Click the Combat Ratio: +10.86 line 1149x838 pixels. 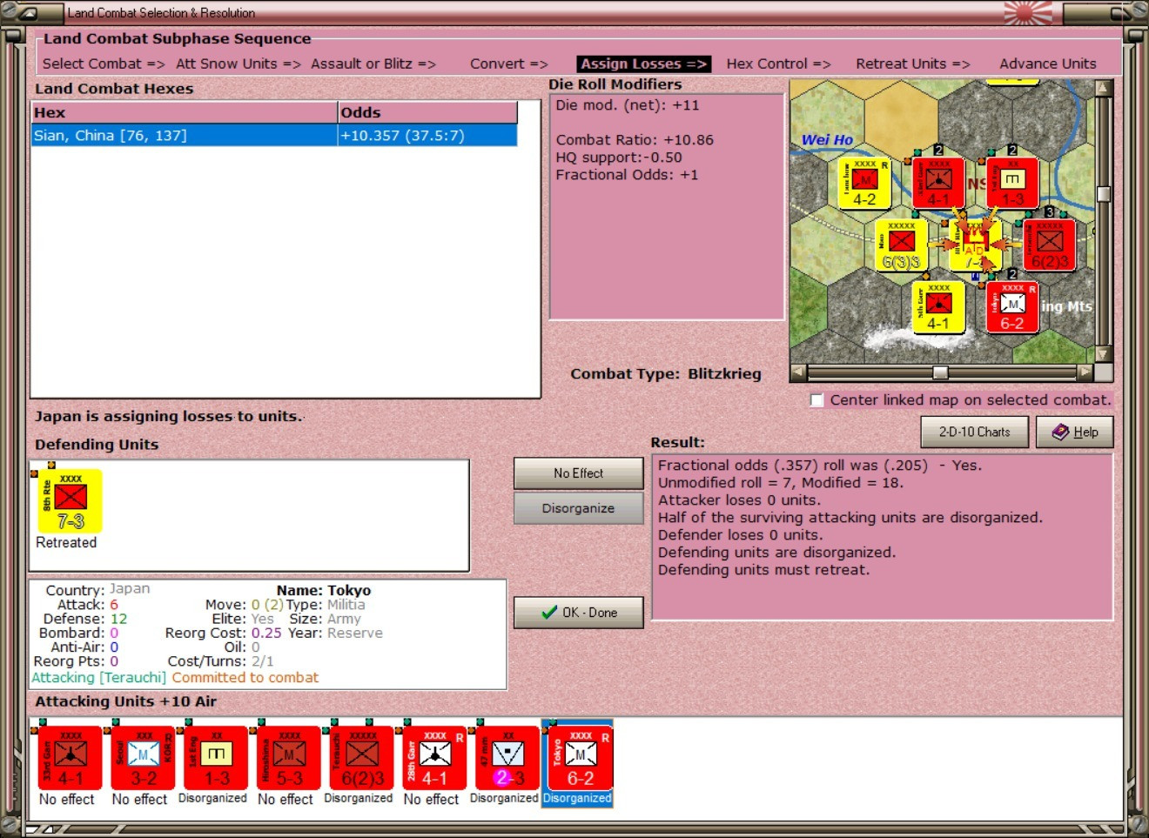[x=635, y=140]
